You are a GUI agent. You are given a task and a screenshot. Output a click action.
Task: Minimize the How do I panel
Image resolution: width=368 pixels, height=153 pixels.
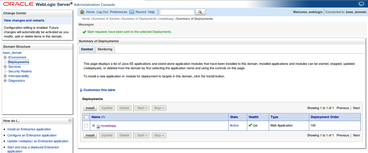click(70, 120)
